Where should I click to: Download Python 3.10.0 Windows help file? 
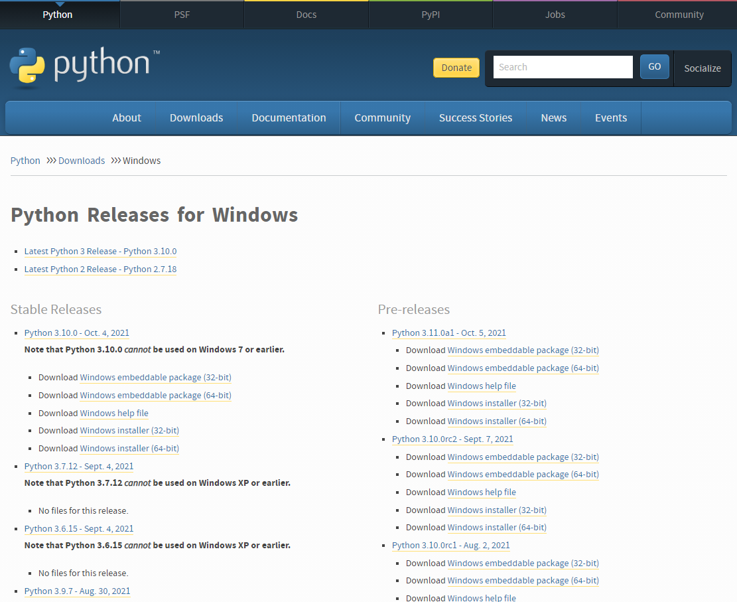114,413
